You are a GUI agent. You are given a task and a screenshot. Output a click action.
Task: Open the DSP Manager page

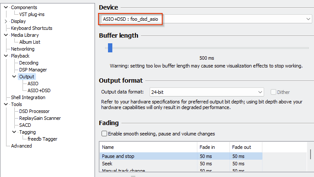[x=33, y=70]
